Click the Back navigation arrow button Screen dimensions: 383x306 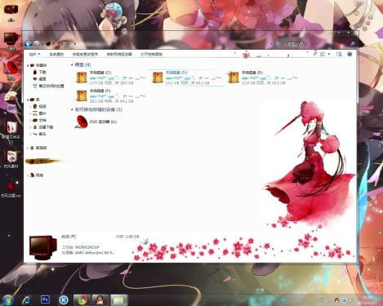click(x=29, y=43)
